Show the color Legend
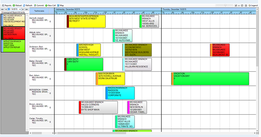 point(253,5)
